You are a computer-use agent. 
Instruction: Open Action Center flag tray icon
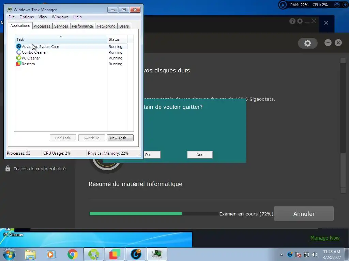pyautogui.click(x=298, y=255)
